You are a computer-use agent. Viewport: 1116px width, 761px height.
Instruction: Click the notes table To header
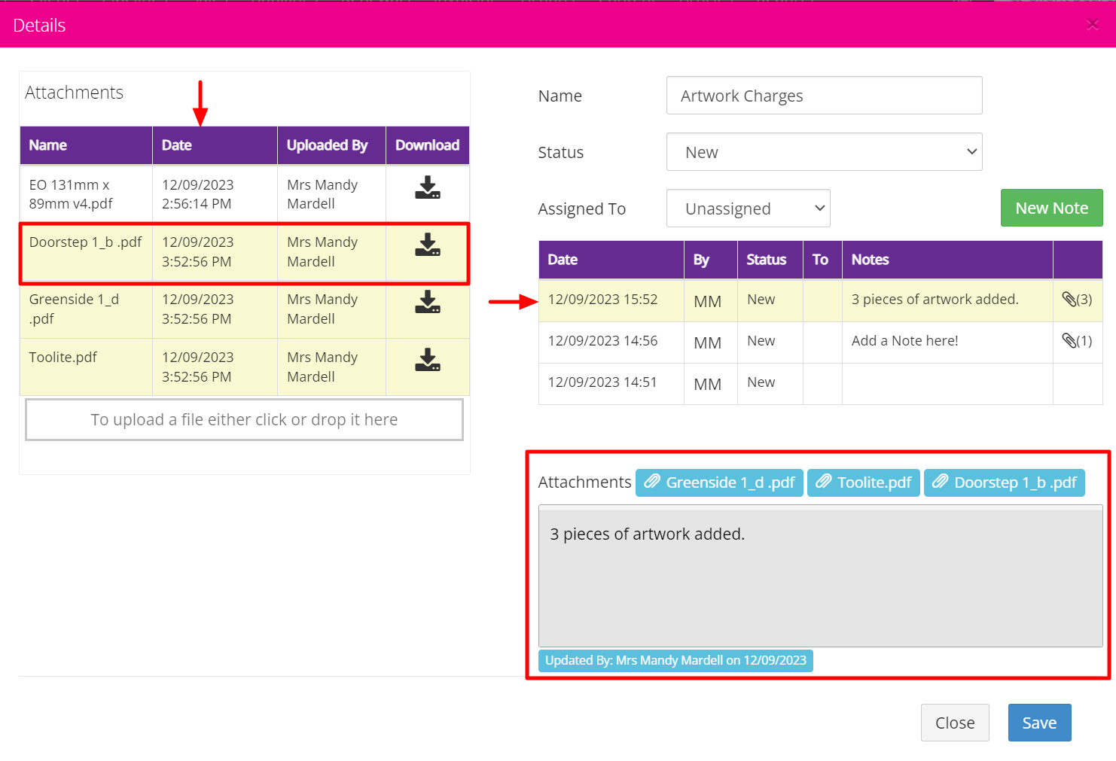click(822, 260)
